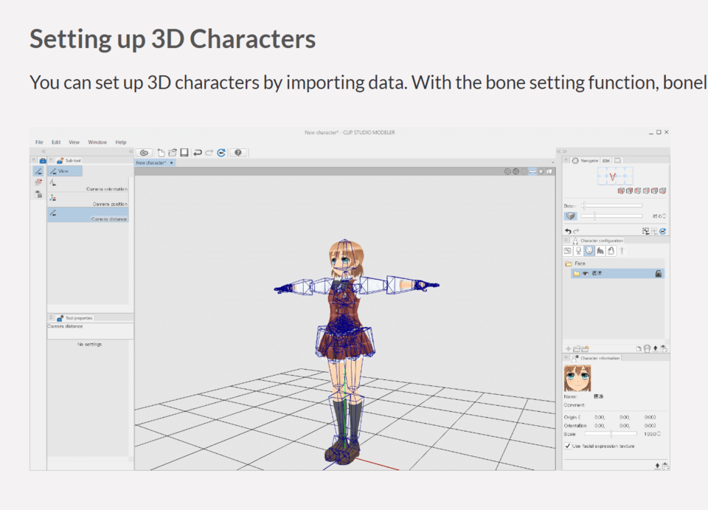Click Navigator reset camera blue icon
This screenshot has width=708, height=510.
[x=662, y=231]
